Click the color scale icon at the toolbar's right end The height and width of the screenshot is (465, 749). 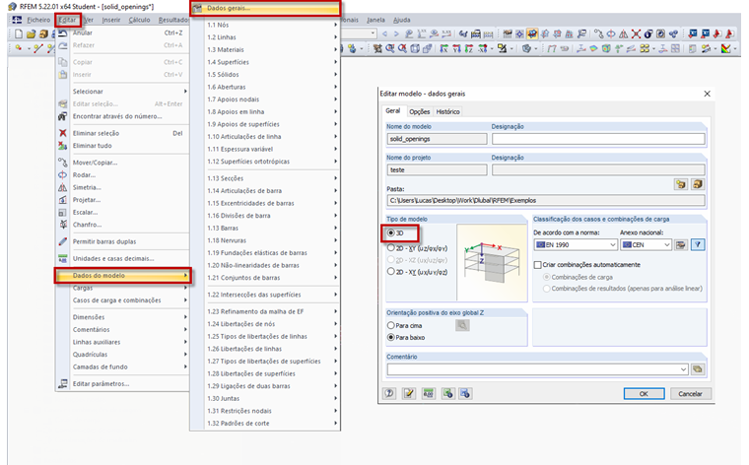[x=725, y=48]
